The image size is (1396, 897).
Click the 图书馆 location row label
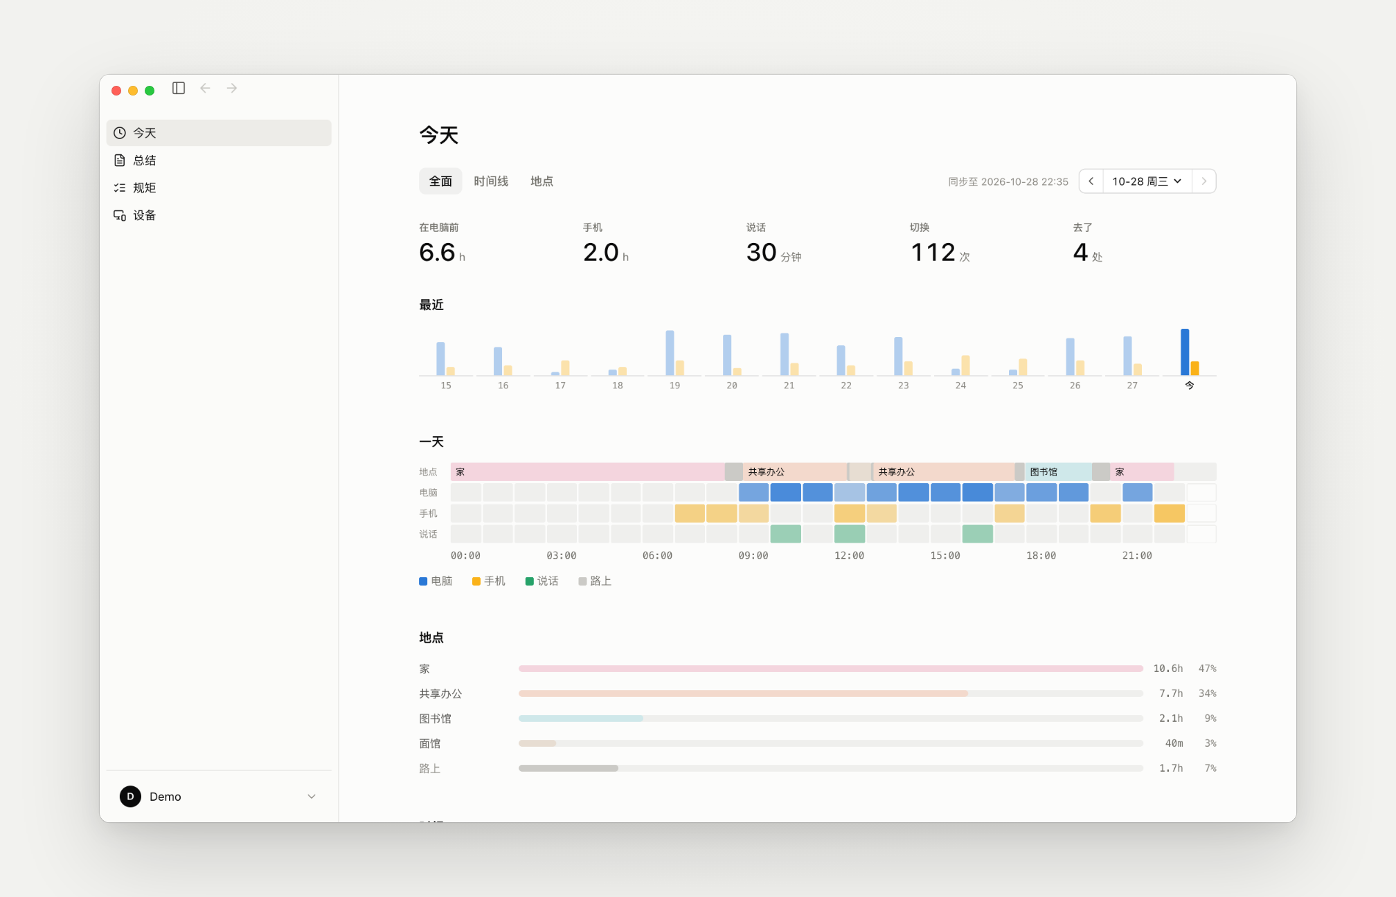click(435, 718)
